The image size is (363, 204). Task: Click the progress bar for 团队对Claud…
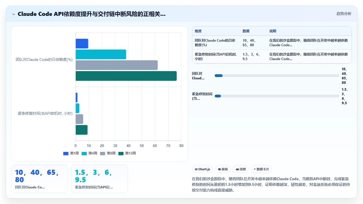277,76
